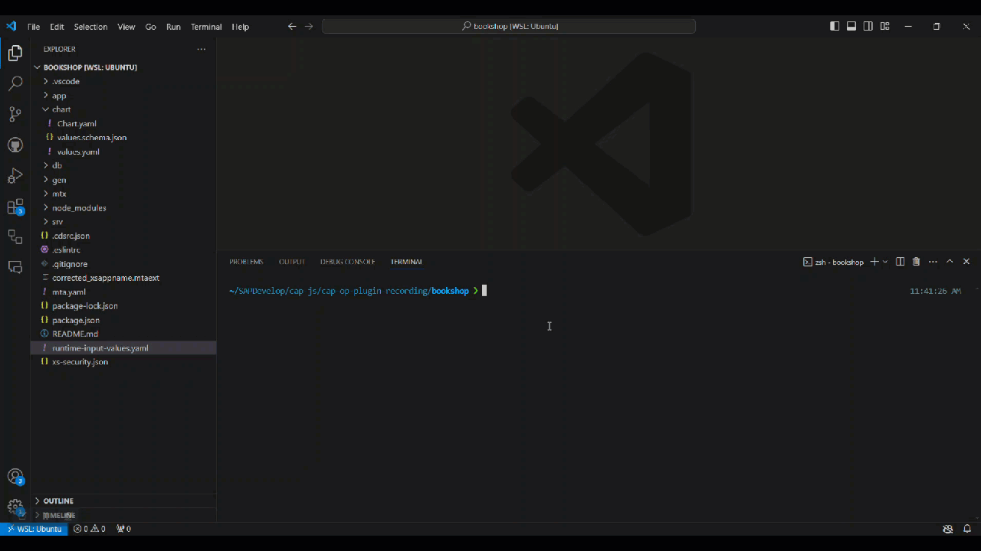Customize layout icon in title bar
This screenshot has height=551, width=981.
(x=884, y=26)
